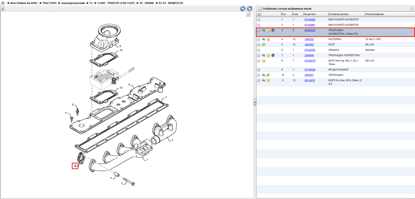Go to the home page icon
The height and width of the screenshot is (199, 415).
2,3
